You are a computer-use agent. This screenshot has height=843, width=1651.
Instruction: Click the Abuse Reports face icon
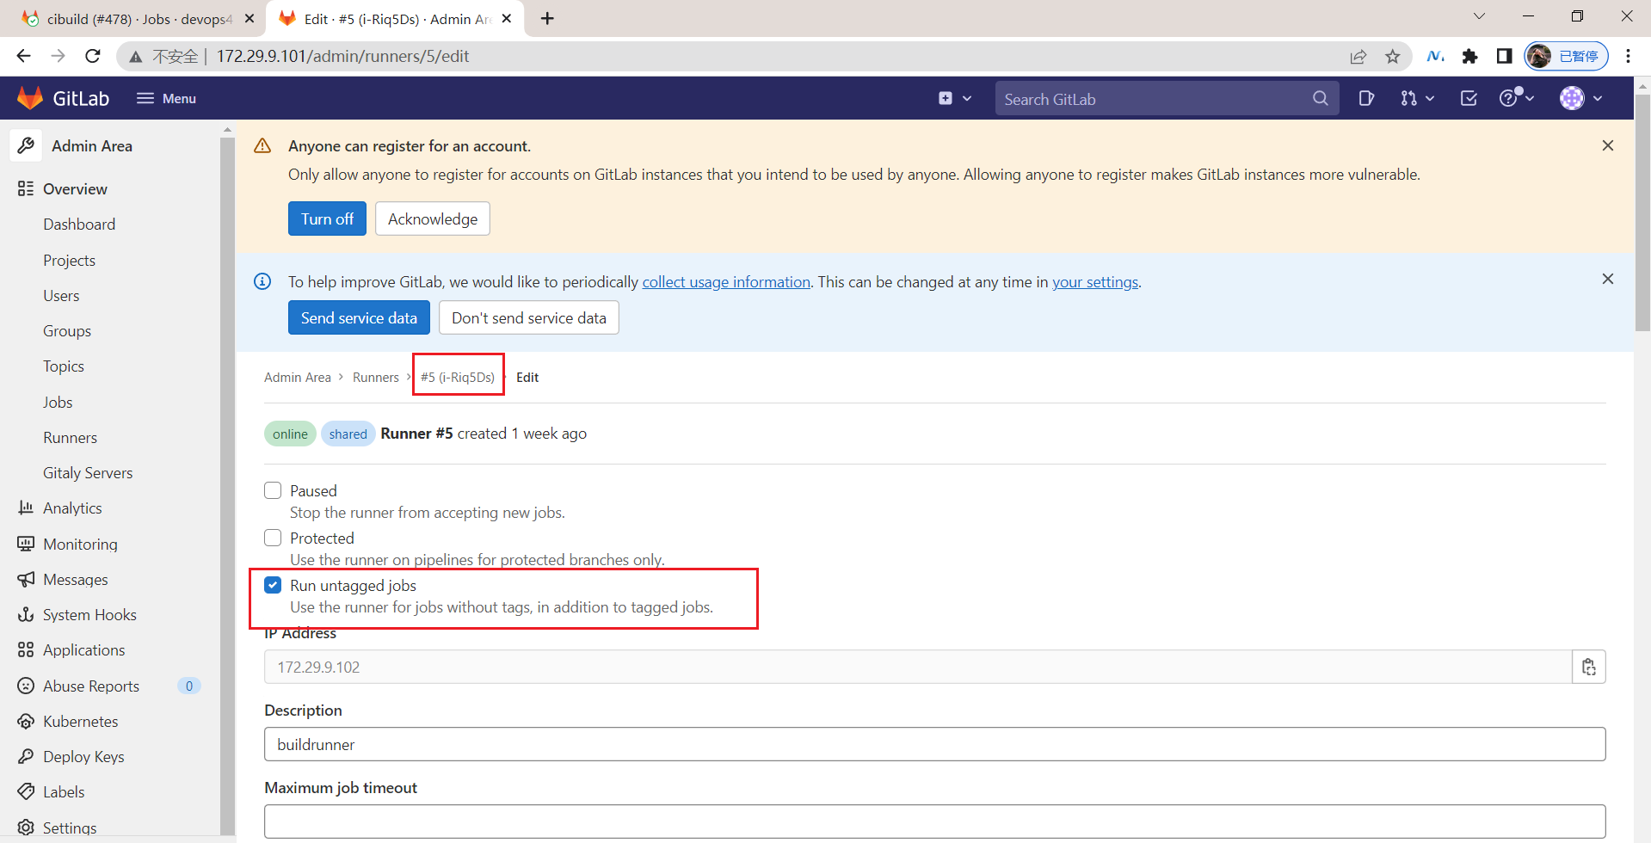pyautogui.click(x=26, y=686)
